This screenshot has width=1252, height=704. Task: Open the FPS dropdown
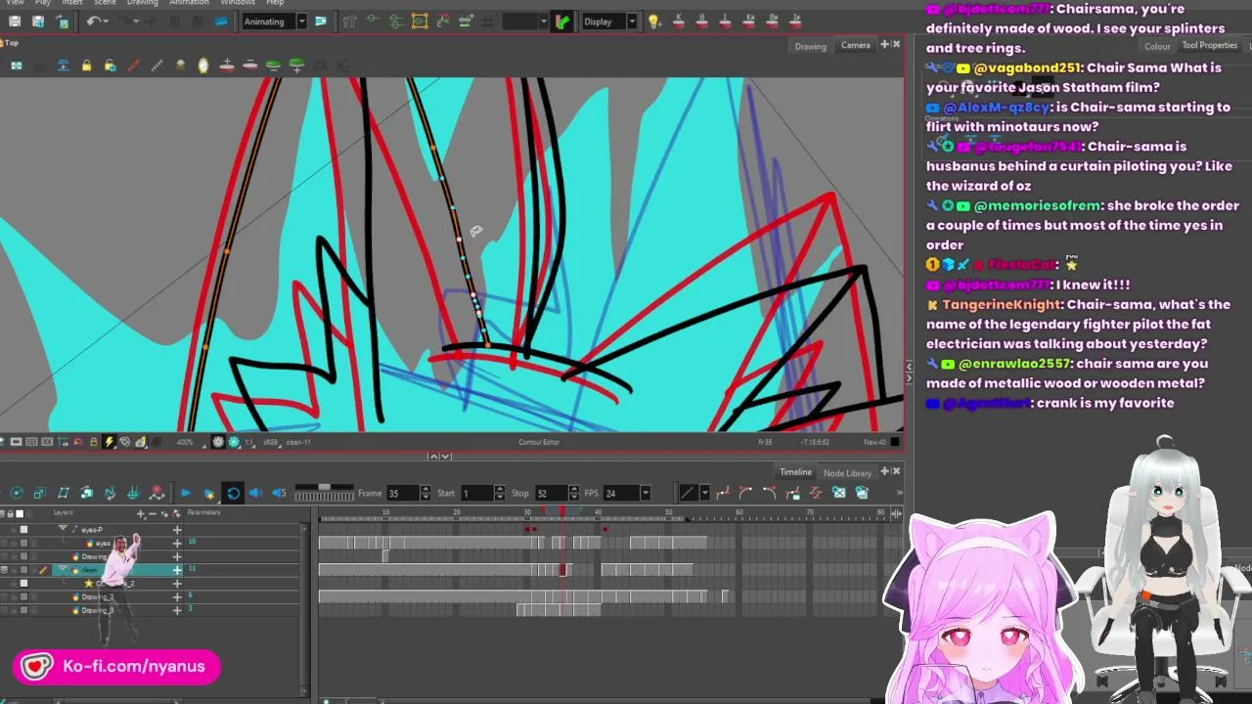[x=646, y=493]
